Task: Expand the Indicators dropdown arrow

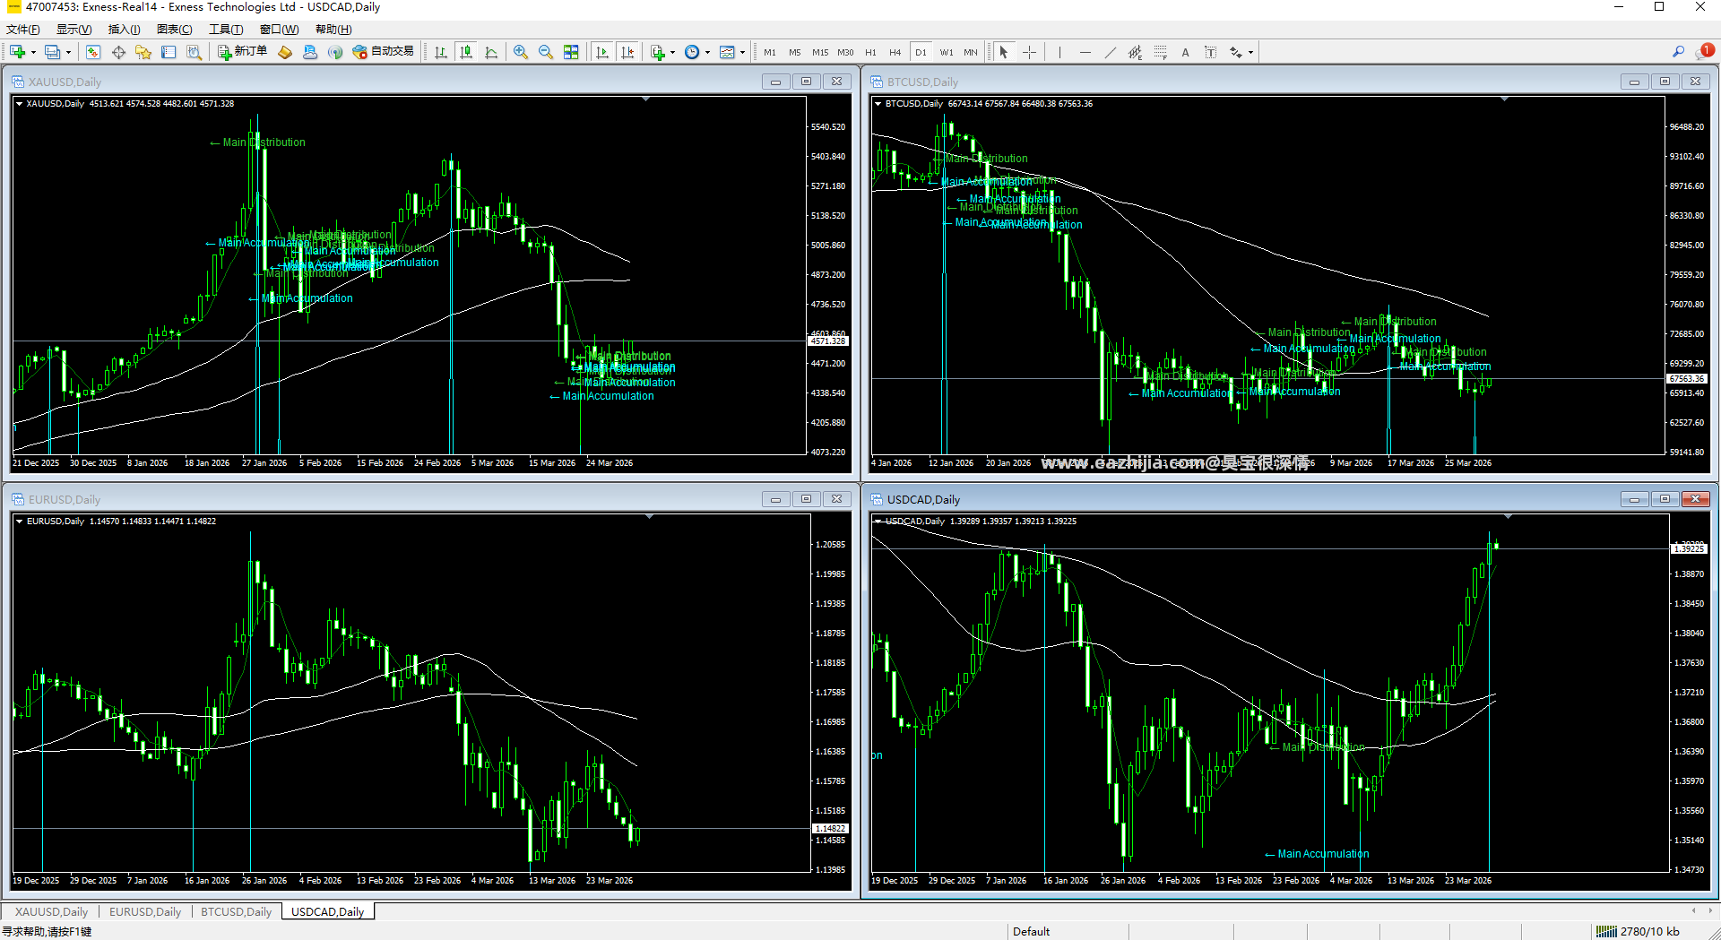Action: pos(672,52)
